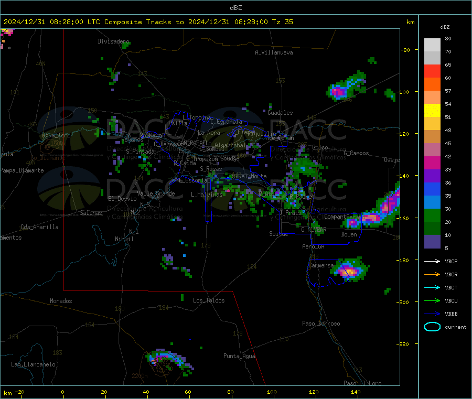472x399 pixels.
Task: Select the magenta swatch between 39 and 42
Action: tap(432, 163)
